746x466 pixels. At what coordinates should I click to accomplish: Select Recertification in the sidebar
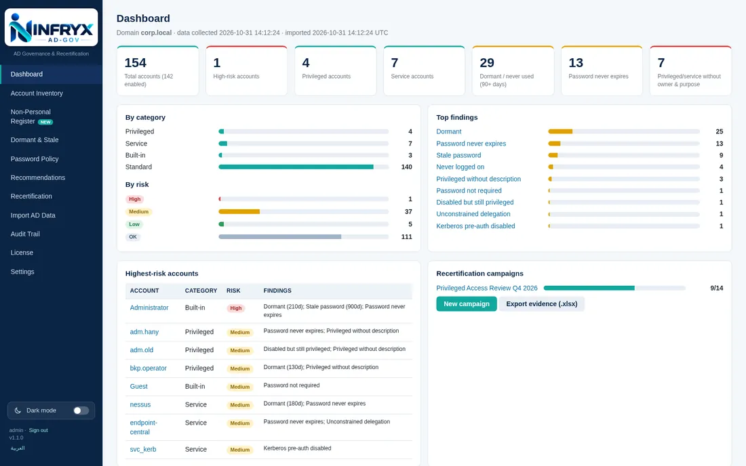coord(52,196)
